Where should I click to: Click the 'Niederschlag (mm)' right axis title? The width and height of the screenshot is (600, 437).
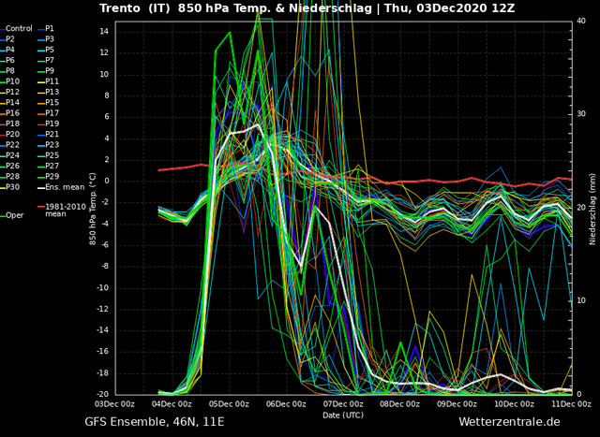pos(592,209)
